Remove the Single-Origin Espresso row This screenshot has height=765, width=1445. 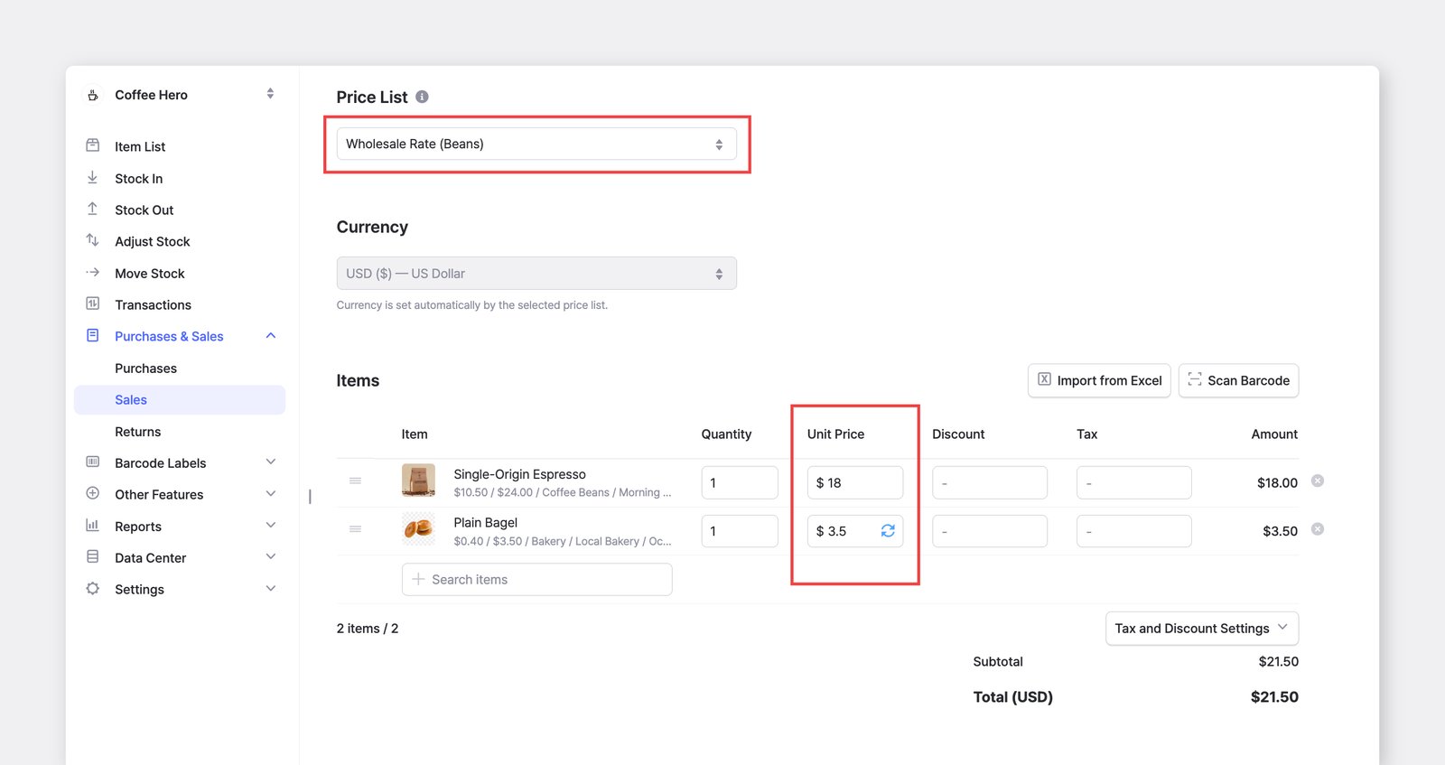1318,480
